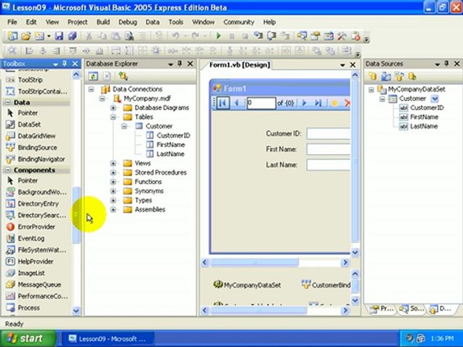The height and width of the screenshot is (347, 463).
Task: Expand the Functions folder
Action: (x=113, y=182)
